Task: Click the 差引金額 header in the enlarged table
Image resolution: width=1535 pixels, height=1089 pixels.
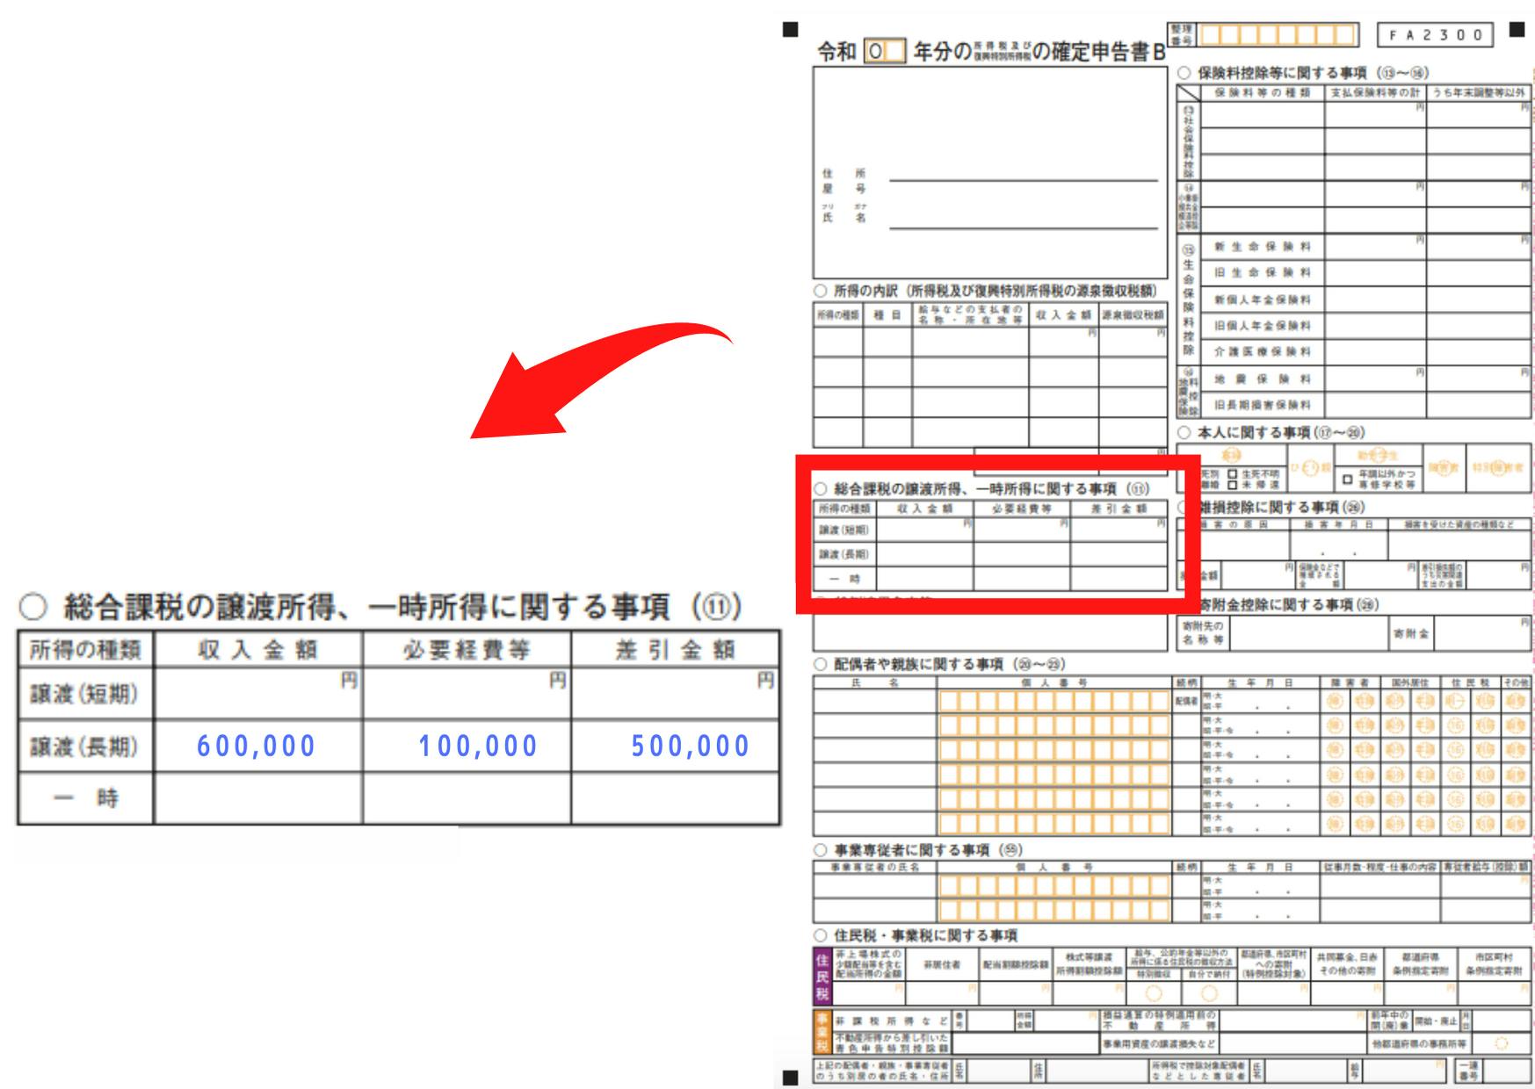Action: click(x=675, y=650)
